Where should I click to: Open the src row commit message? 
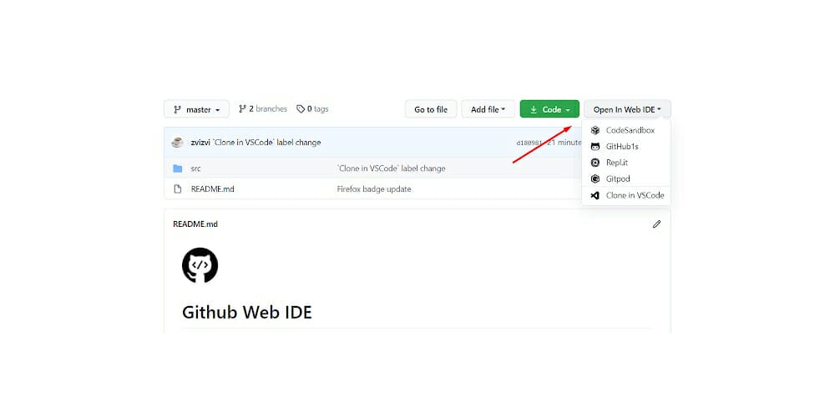(391, 168)
